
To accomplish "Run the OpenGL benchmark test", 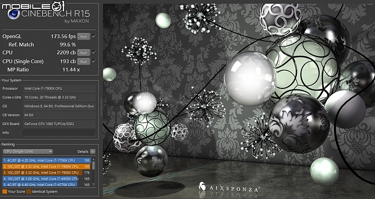I will click(83, 36).
